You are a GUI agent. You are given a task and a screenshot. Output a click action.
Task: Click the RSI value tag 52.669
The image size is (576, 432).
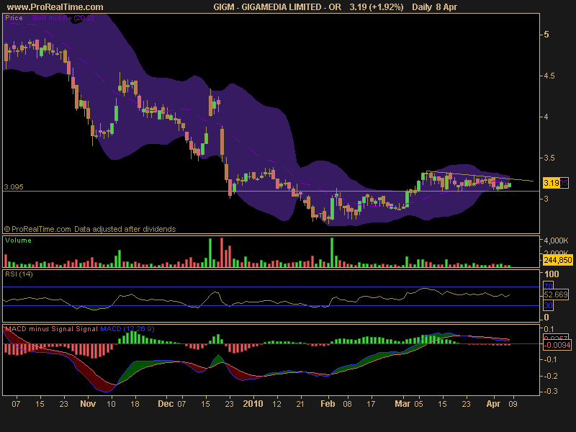point(555,294)
